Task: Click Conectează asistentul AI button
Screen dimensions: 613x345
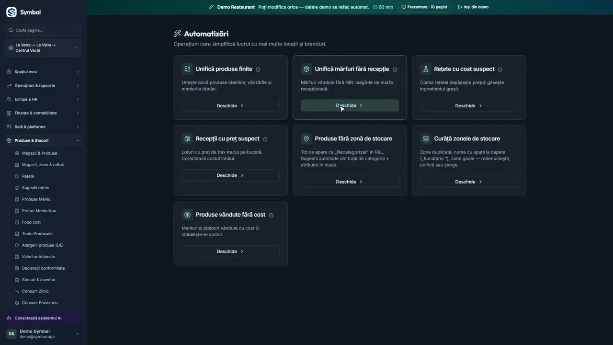Action: pos(44,318)
